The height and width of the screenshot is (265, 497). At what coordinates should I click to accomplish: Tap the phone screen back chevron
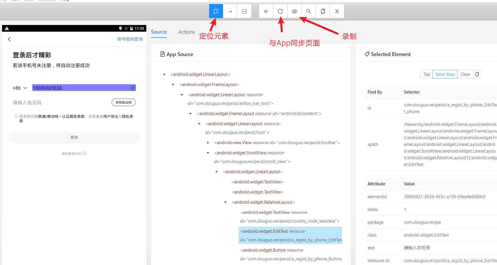[x=9, y=39]
